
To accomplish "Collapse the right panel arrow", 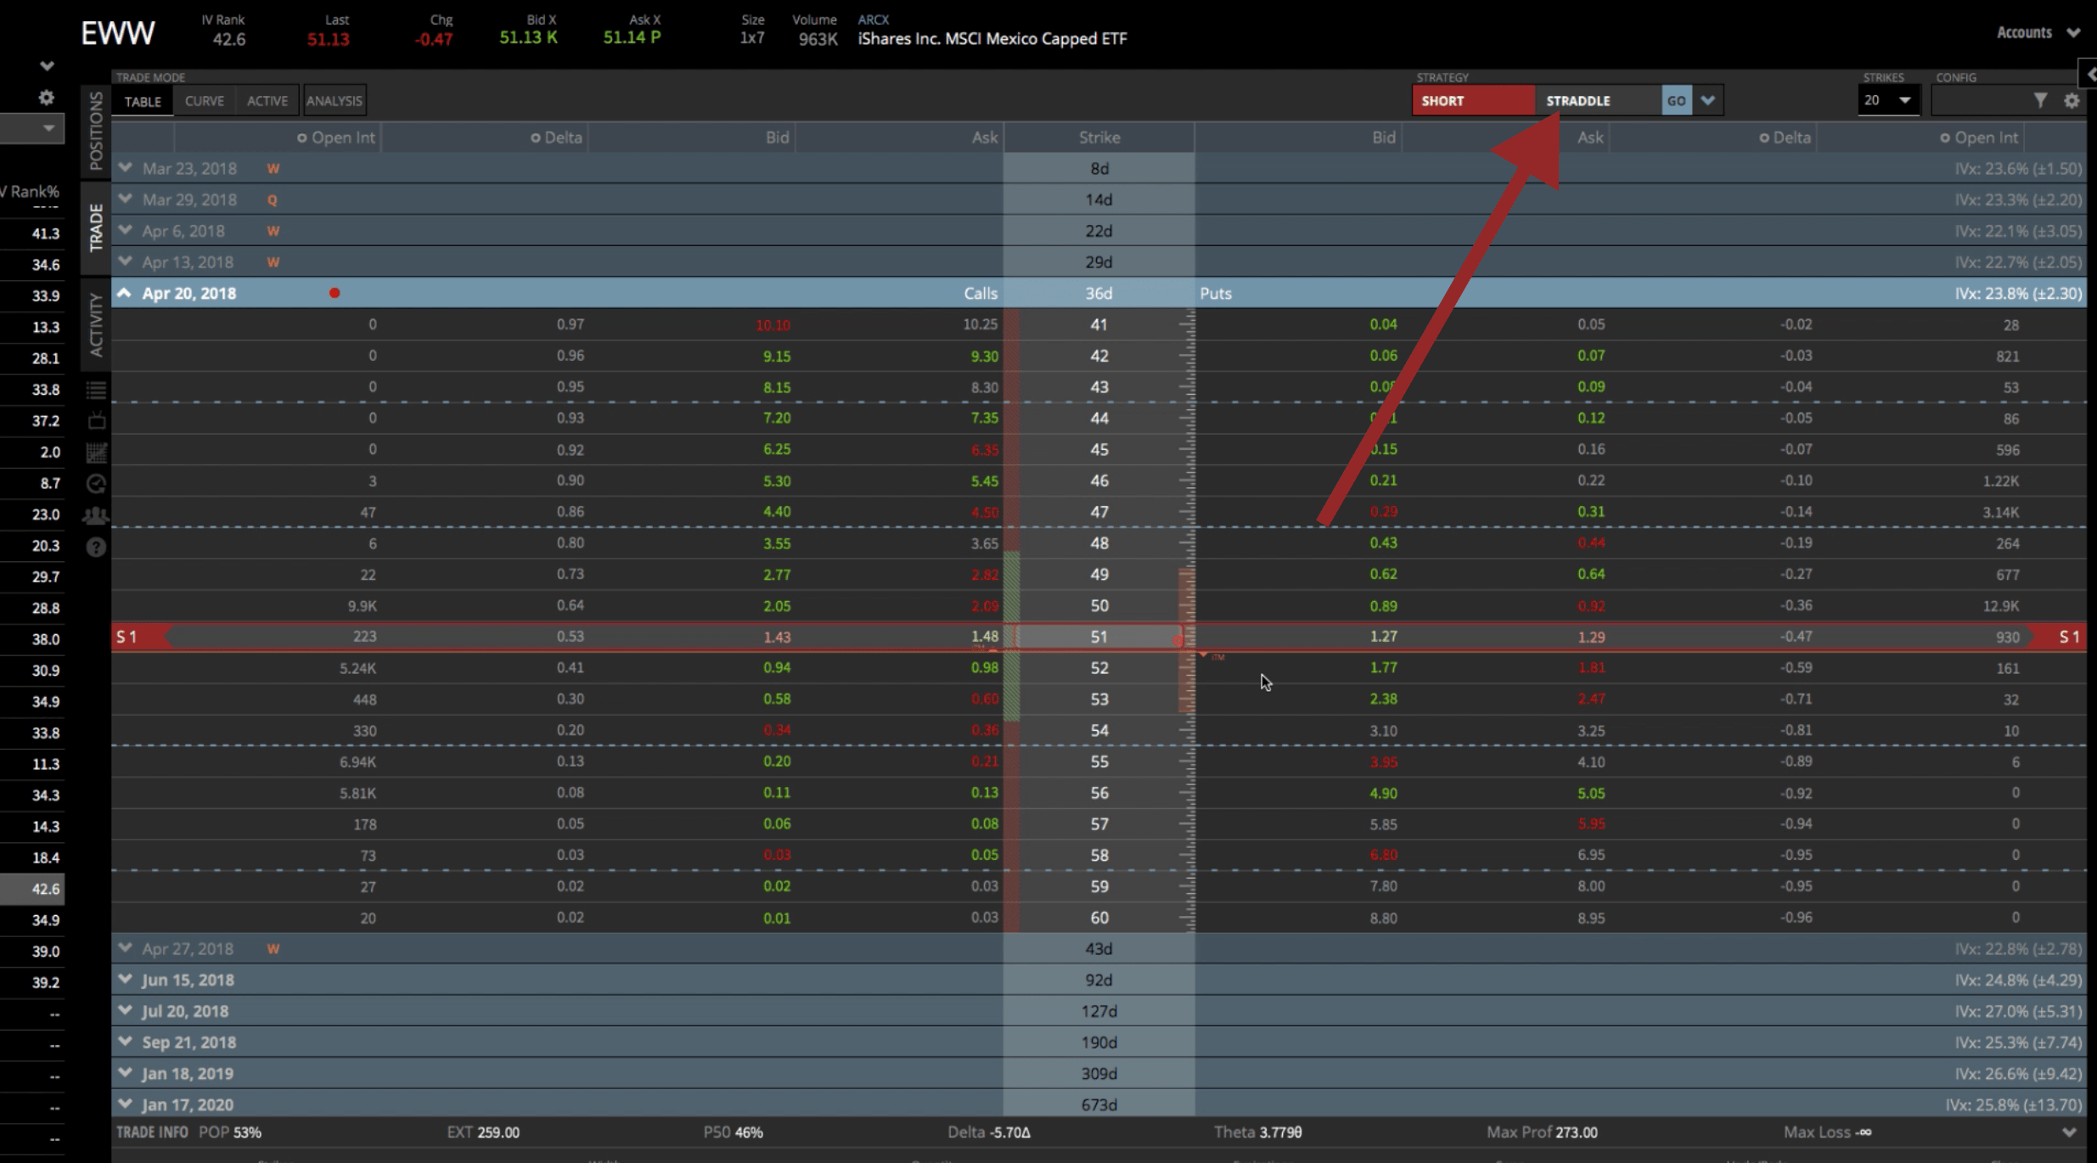I will 2089,75.
